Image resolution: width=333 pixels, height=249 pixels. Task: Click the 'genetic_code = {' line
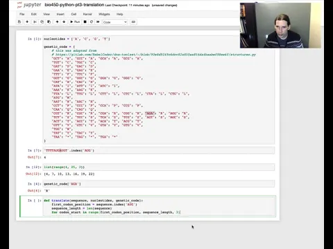point(59,46)
